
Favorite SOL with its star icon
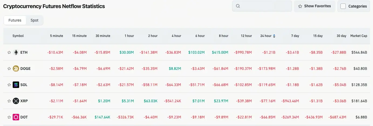9,85
